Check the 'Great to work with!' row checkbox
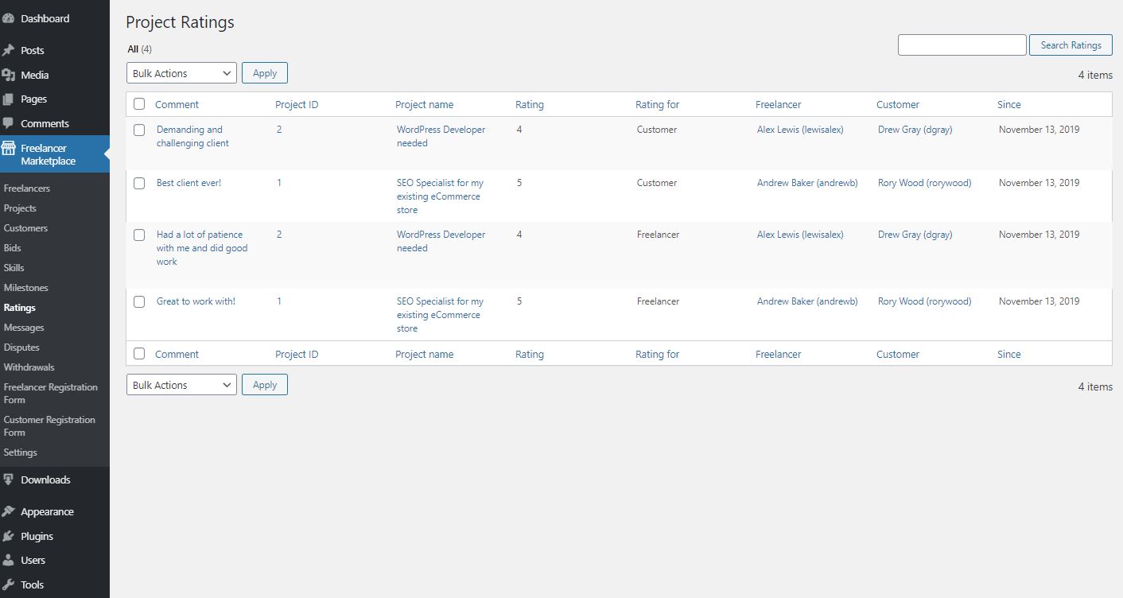1123x598 pixels. pyautogui.click(x=139, y=301)
